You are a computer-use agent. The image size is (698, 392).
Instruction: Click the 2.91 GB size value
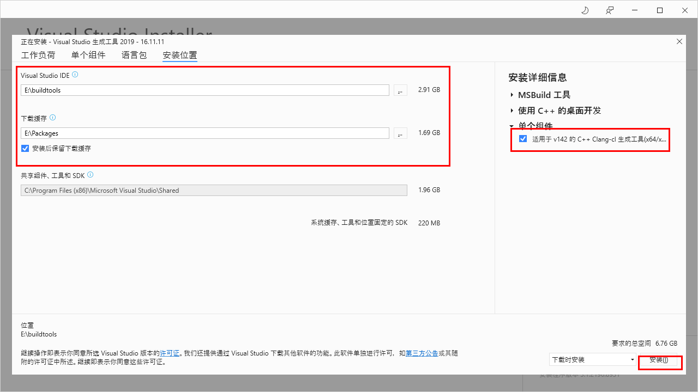pos(429,90)
